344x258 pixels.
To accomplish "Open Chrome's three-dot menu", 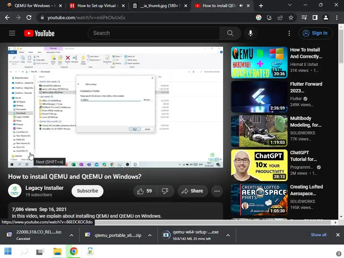I will (x=337, y=17).
